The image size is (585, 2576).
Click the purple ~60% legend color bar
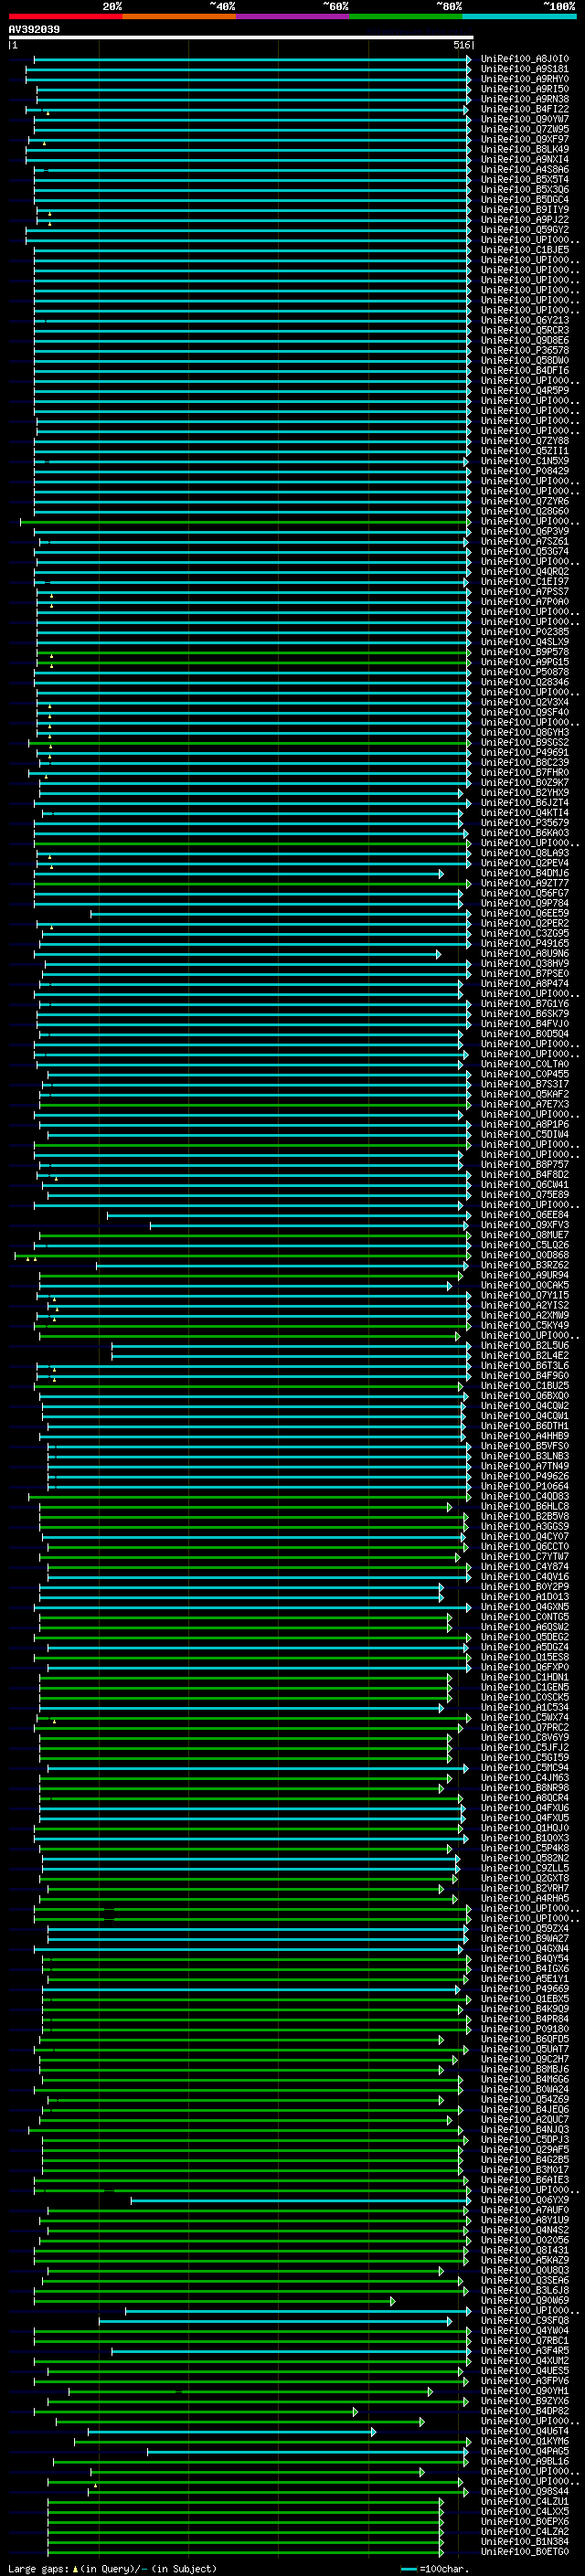292,16
